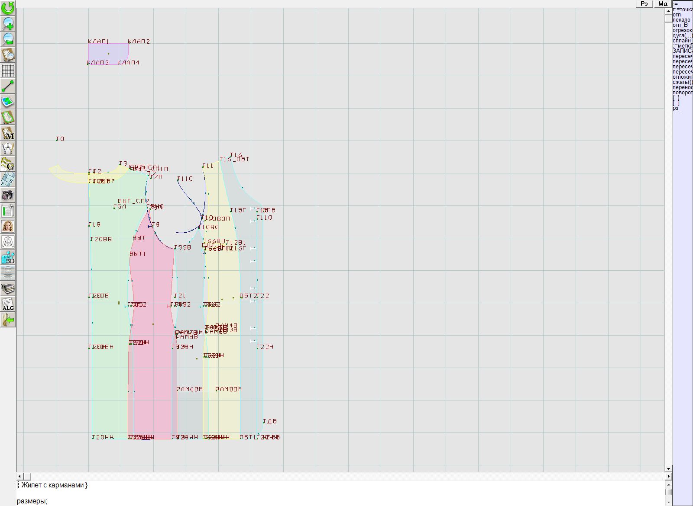The width and height of the screenshot is (693, 506).
Task: Open the camera snapshot icon
Action: 8,195
